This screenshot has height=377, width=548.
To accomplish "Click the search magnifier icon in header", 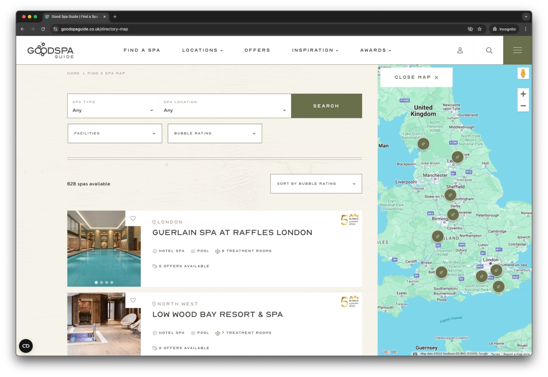I will coord(489,50).
